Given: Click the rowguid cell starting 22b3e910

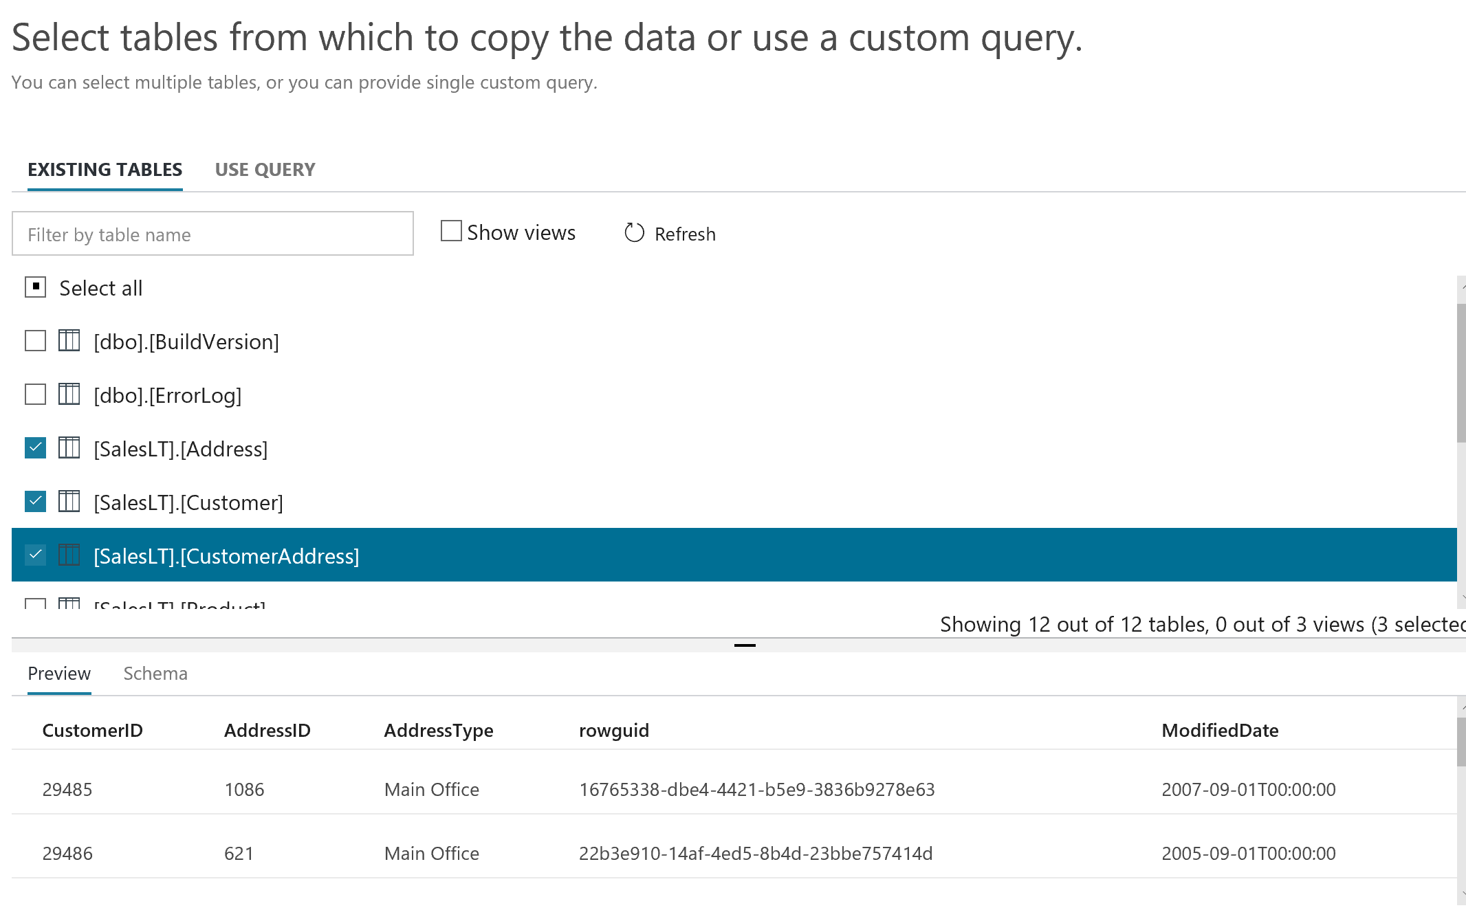Looking at the screenshot, I should point(756,853).
